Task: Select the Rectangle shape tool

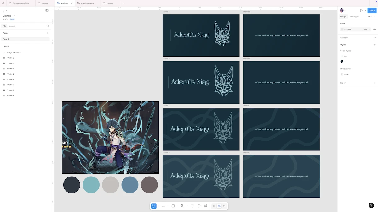Action: pyautogui.click(x=173, y=206)
